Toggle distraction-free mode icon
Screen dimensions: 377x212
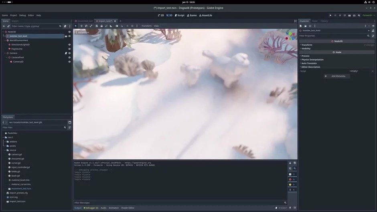295,21
